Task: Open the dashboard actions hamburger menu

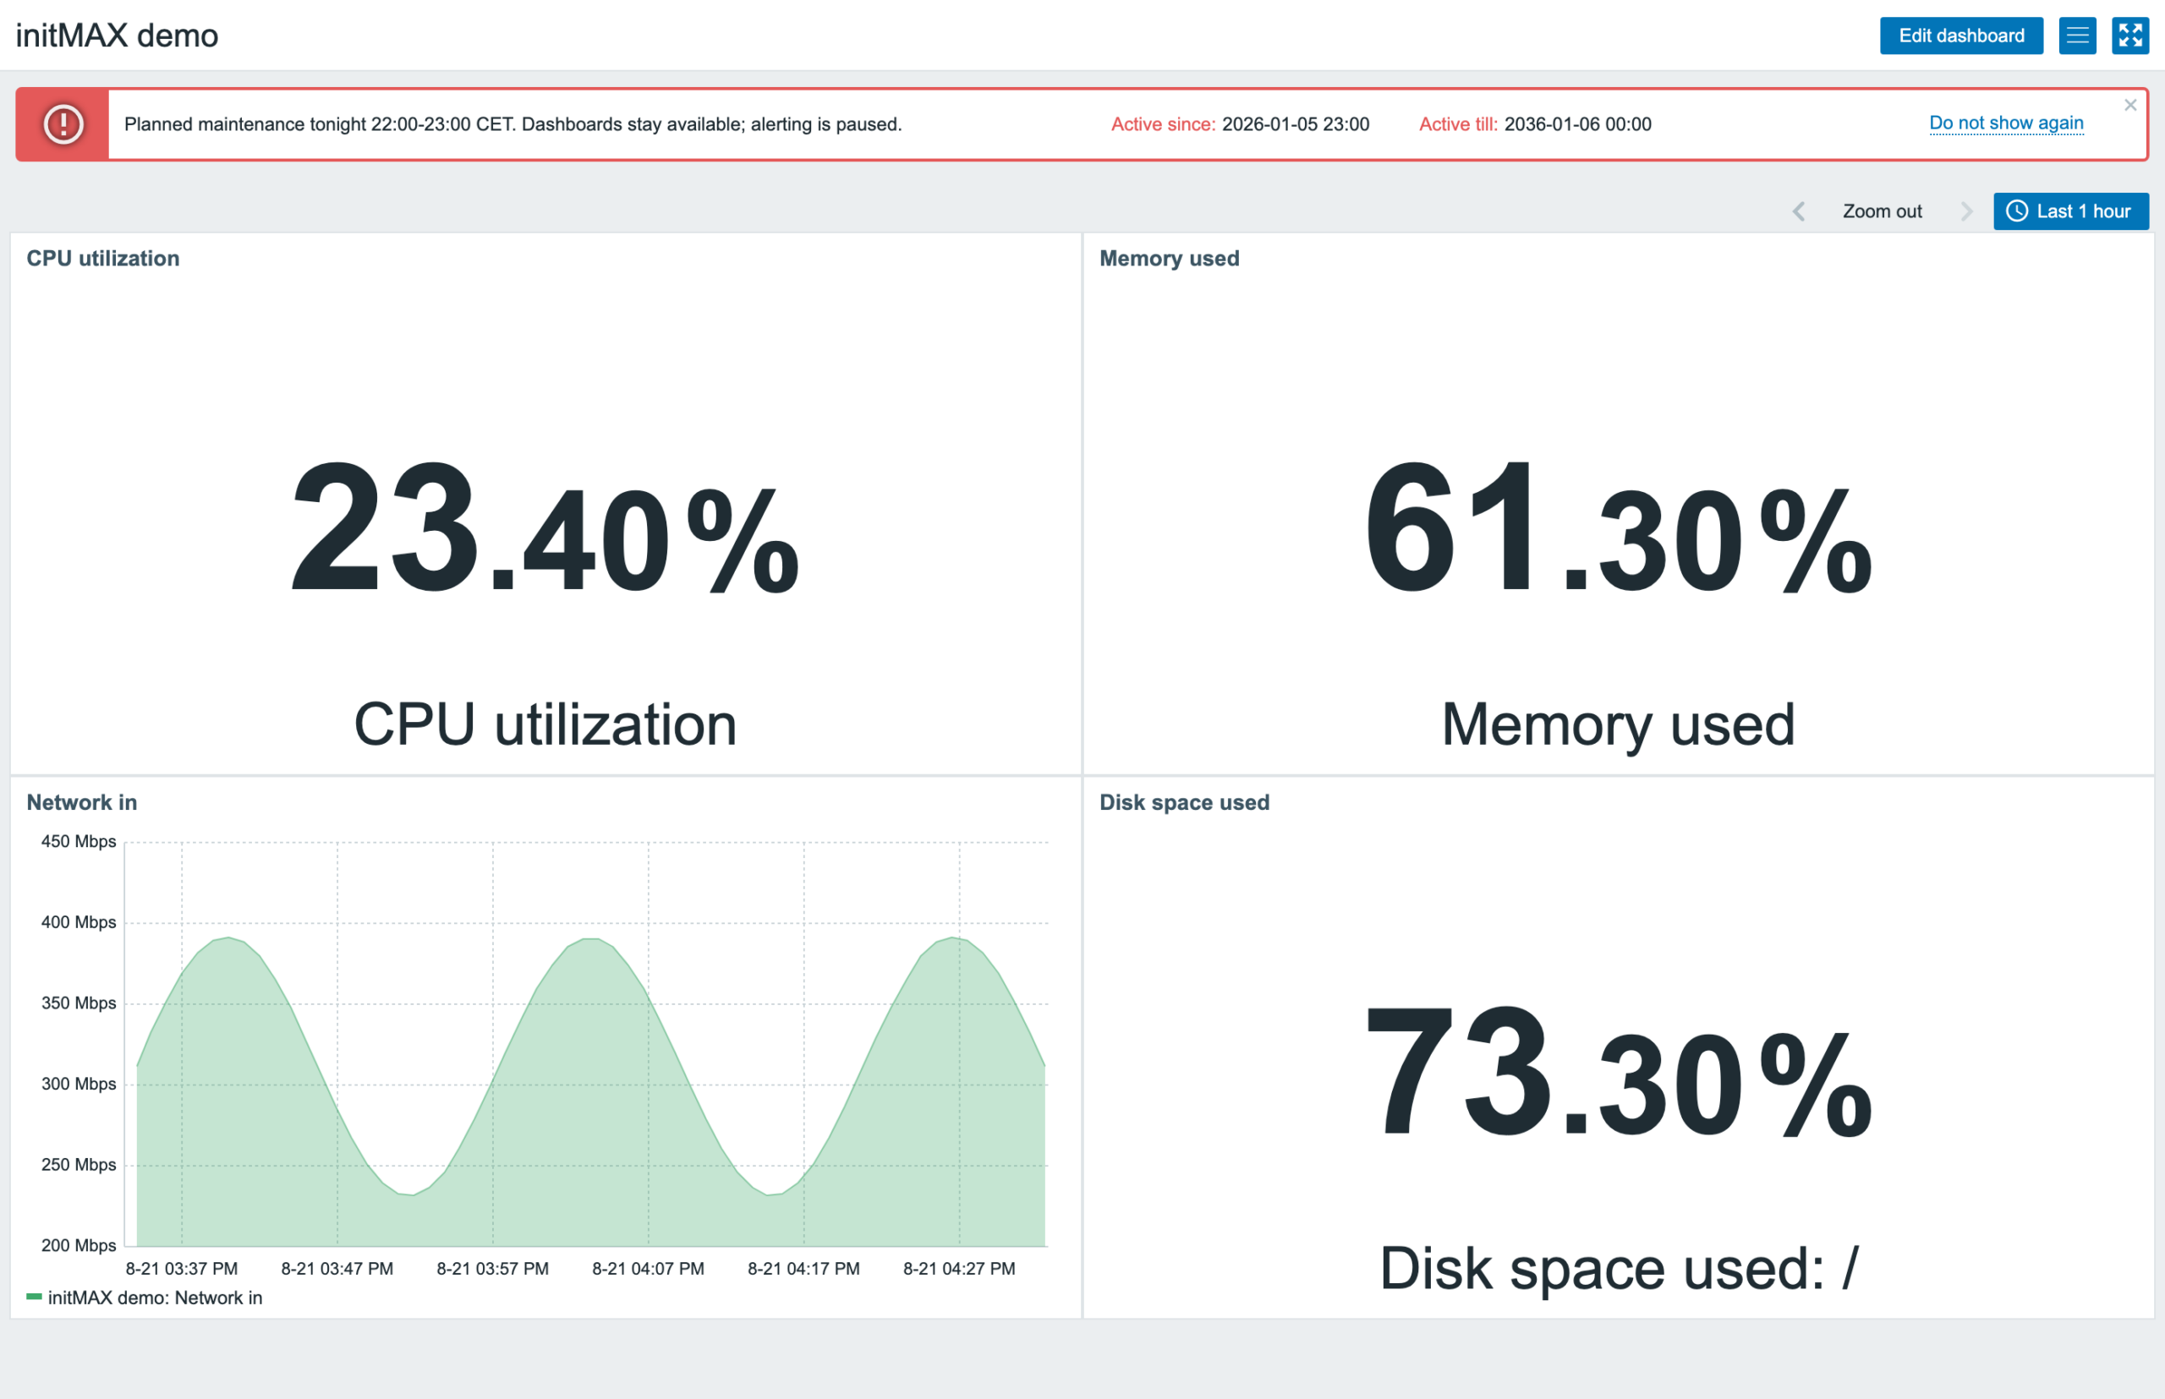Action: (2077, 36)
